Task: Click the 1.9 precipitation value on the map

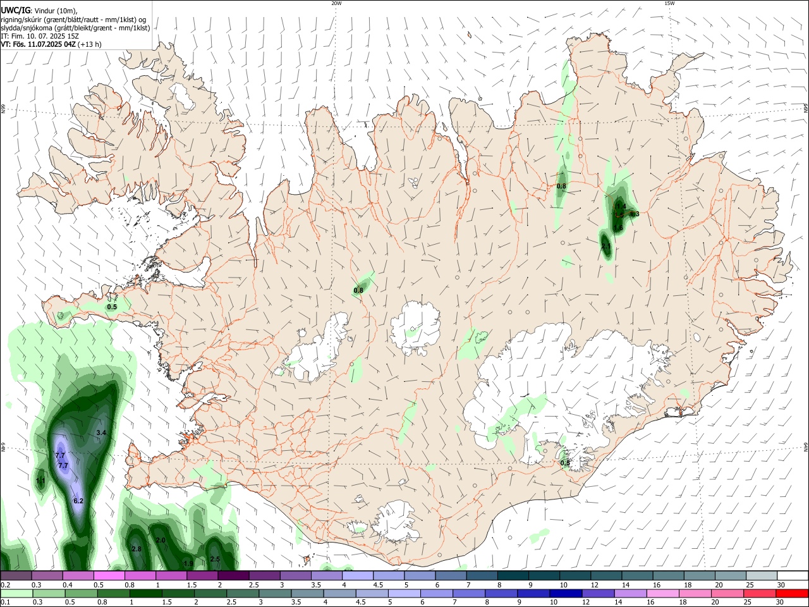Action: click(x=188, y=563)
